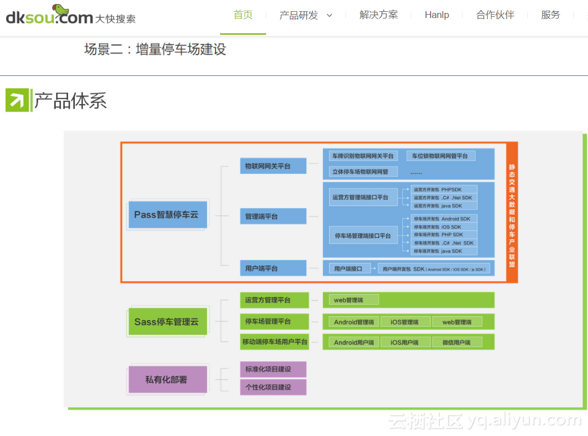
Task: Click the 用户端接口 box
Action: coord(349,269)
